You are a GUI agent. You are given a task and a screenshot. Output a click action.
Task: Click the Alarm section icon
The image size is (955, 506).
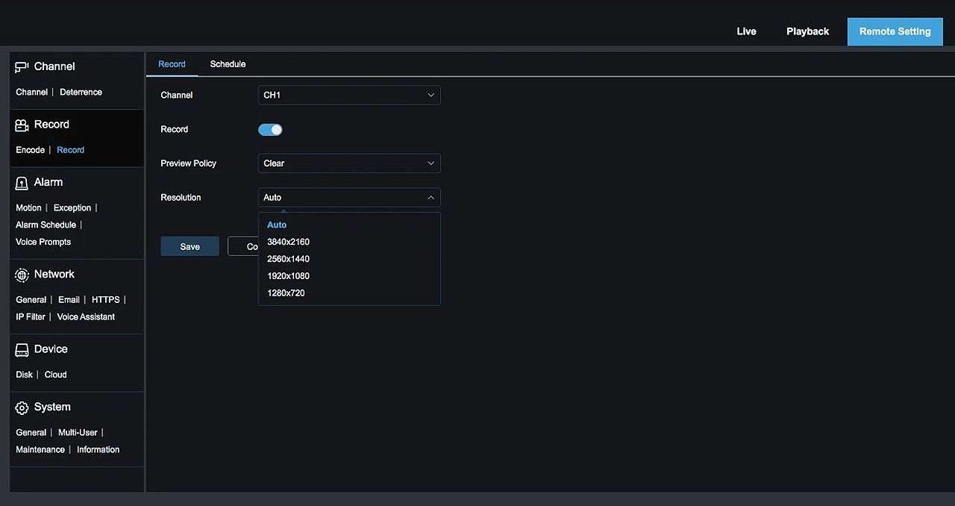pos(22,183)
